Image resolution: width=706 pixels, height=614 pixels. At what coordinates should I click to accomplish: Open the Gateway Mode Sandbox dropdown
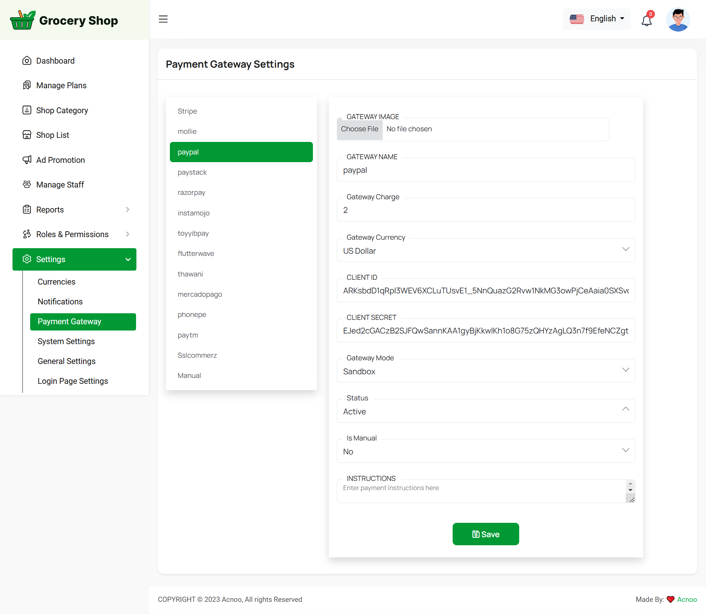(x=485, y=371)
